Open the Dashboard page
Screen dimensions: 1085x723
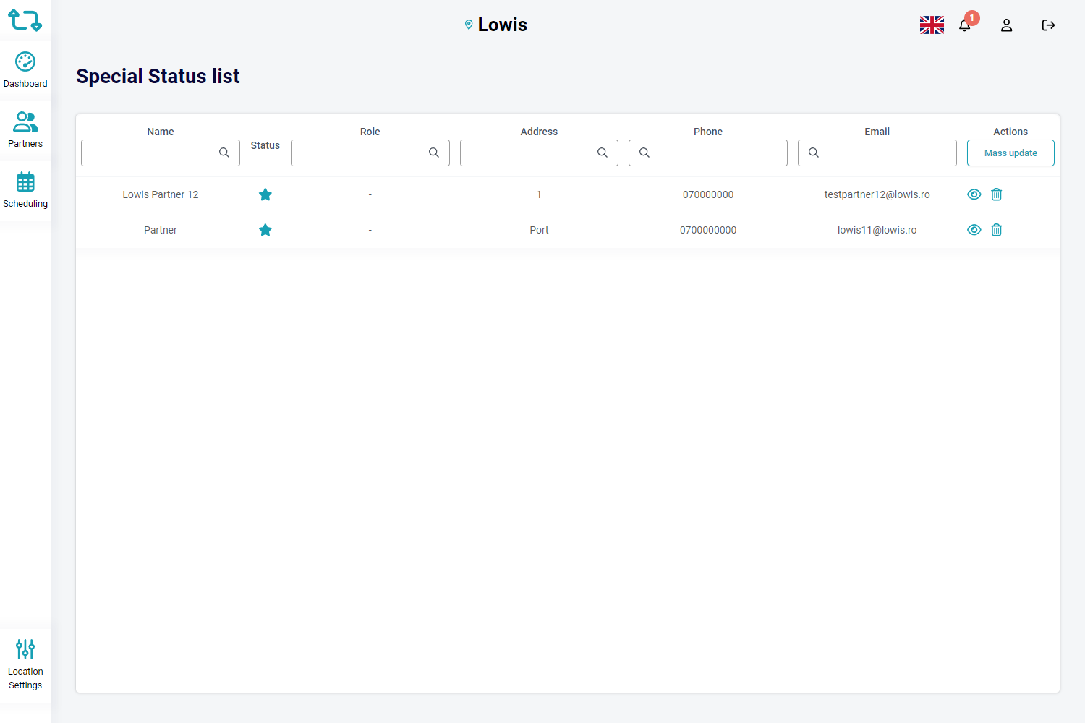click(x=25, y=70)
